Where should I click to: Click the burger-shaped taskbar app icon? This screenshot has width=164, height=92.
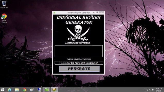[54, 90]
